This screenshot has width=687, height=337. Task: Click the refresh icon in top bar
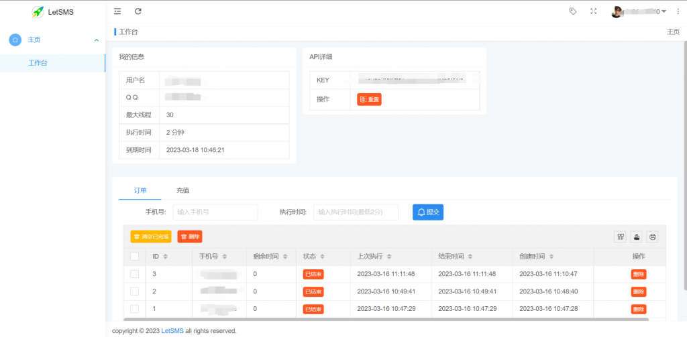pyautogui.click(x=138, y=11)
